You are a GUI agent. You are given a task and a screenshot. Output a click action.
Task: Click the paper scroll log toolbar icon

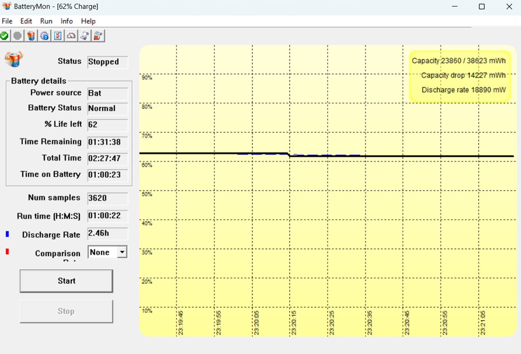[x=85, y=36]
